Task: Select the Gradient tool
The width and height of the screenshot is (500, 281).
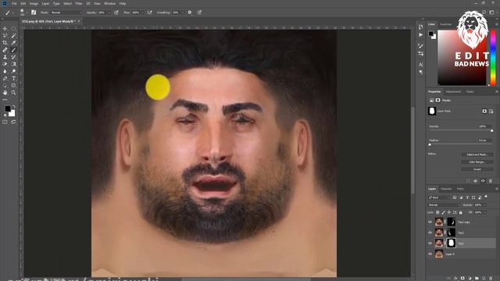Action: (13, 64)
